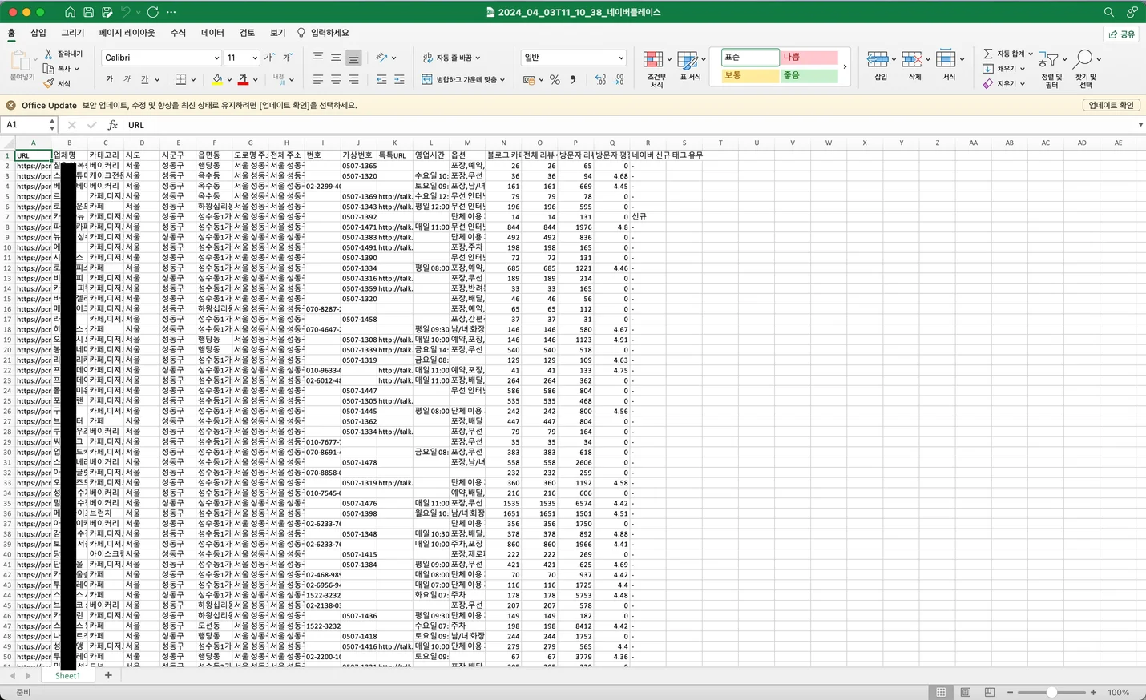The image size is (1146, 700).
Task: Toggle align text right
Action: tap(353, 79)
